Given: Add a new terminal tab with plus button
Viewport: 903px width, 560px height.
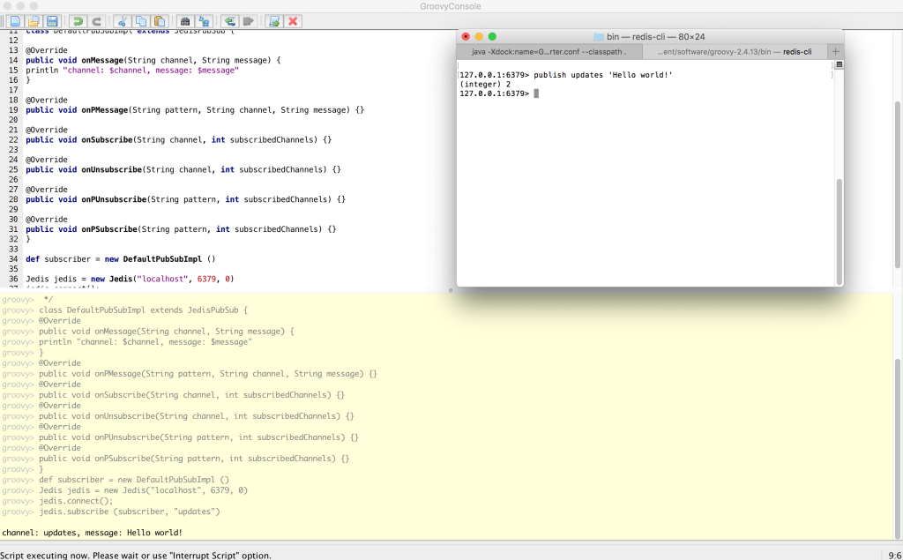Looking at the screenshot, I should click(836, 51).
